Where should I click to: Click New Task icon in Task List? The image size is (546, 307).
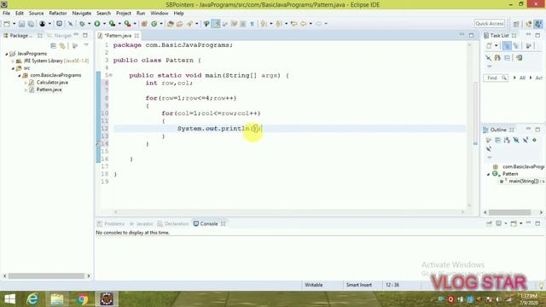489,45
